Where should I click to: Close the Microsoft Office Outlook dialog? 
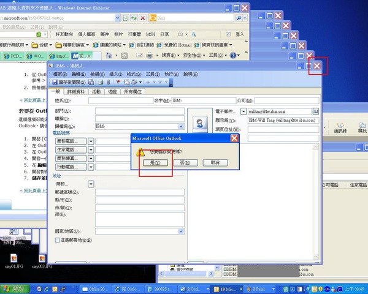click(x=234, y=138)
